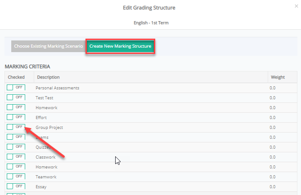
Task: Enable the Teamwork criteria toggle
Action: [x=16, y=176]
